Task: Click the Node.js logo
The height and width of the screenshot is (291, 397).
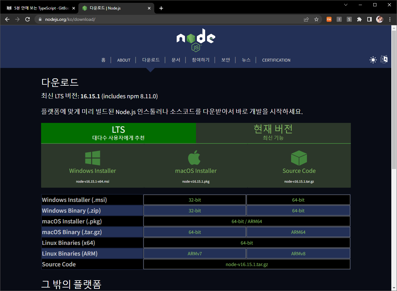Action: coord(196,40)
